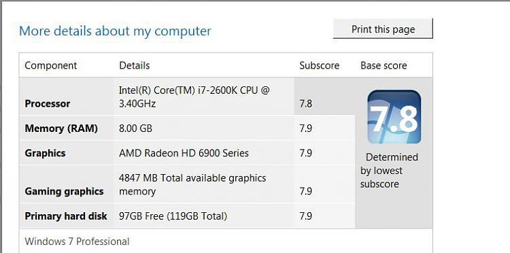
Task: Click the Base score column header
Action: point(384,65)
